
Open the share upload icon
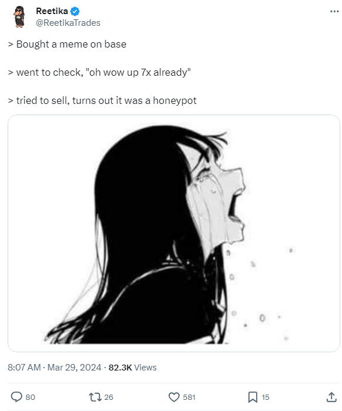pyautogui.click(x=331, y=397)
